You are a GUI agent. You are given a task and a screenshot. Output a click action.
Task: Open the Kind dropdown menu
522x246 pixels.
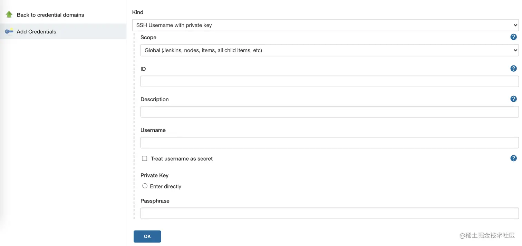[325, 25]
